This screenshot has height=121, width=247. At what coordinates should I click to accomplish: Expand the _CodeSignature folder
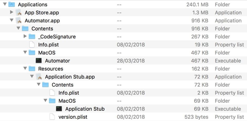coord(25,37)
